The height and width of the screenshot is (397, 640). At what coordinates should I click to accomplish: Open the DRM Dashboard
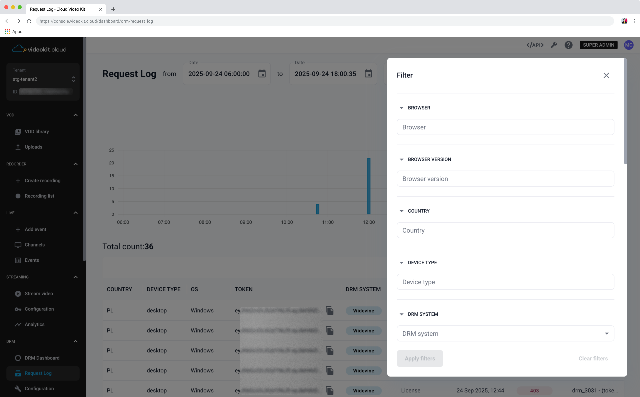click(x=42, y=358)
